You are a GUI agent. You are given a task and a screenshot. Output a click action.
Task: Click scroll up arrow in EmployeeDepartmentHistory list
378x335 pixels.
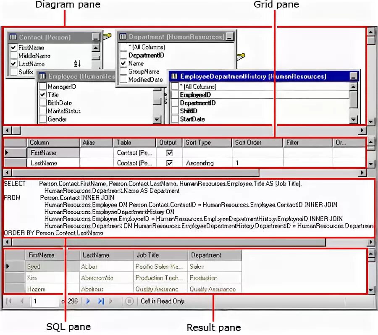pos(353,87)
